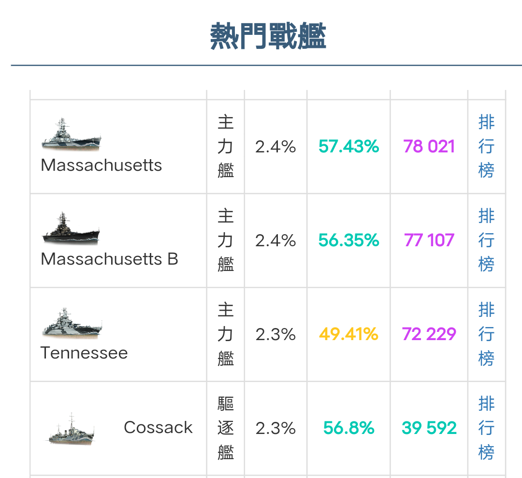Click Tennessee's yellow 49.41% win rate
The height and width of the screenshot is (478, 522).
[x=348, y=334]
